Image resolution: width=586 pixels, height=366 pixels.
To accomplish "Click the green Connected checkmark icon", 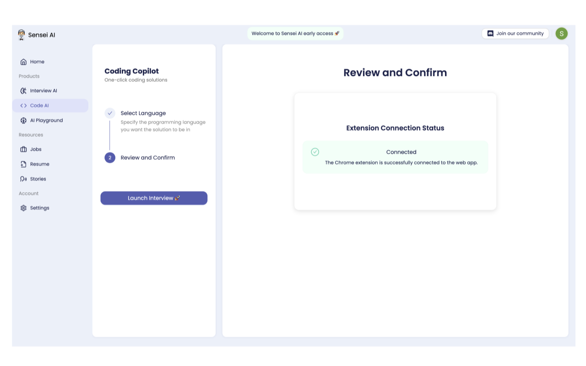I will 315,152.
